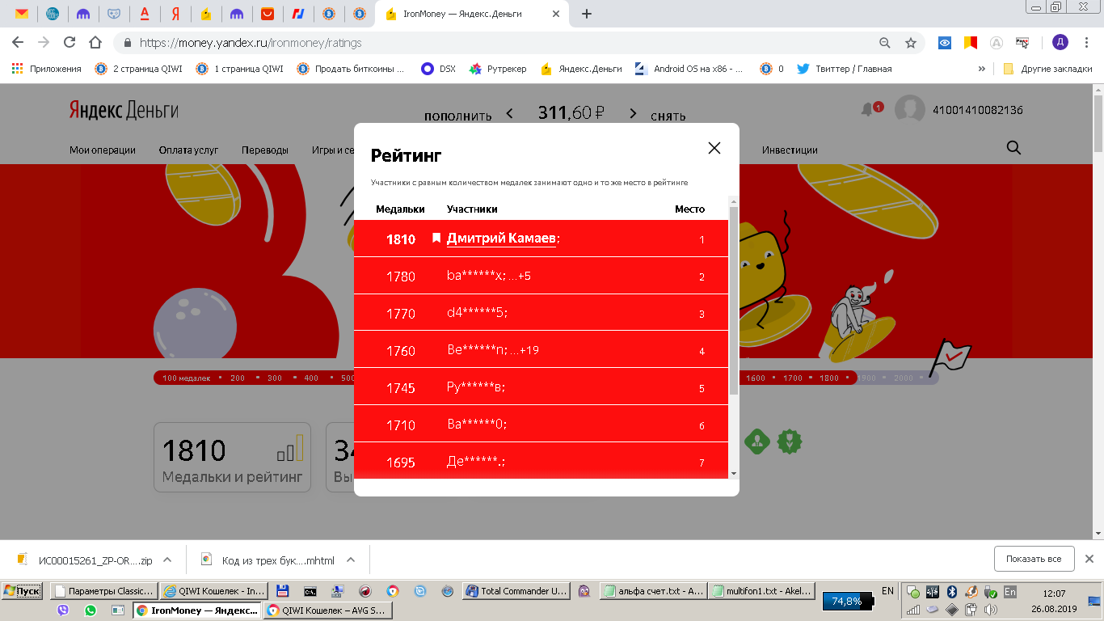Click the green person badge icon
1104x621 pixels.
click(757, 441)
